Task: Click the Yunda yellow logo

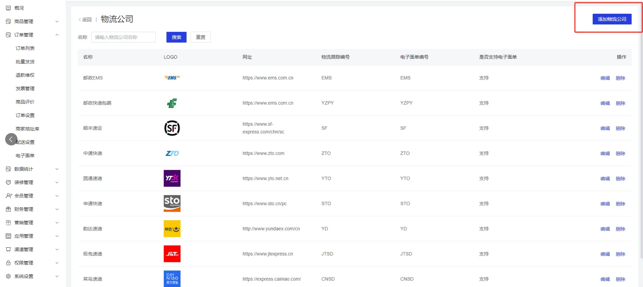Action: pos(172,229)
